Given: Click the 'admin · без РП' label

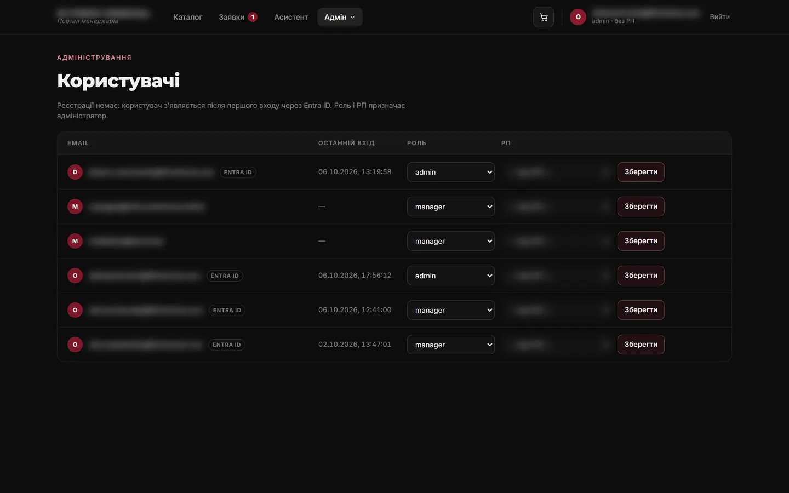Looking at the screenshot, I should (613, 21).
